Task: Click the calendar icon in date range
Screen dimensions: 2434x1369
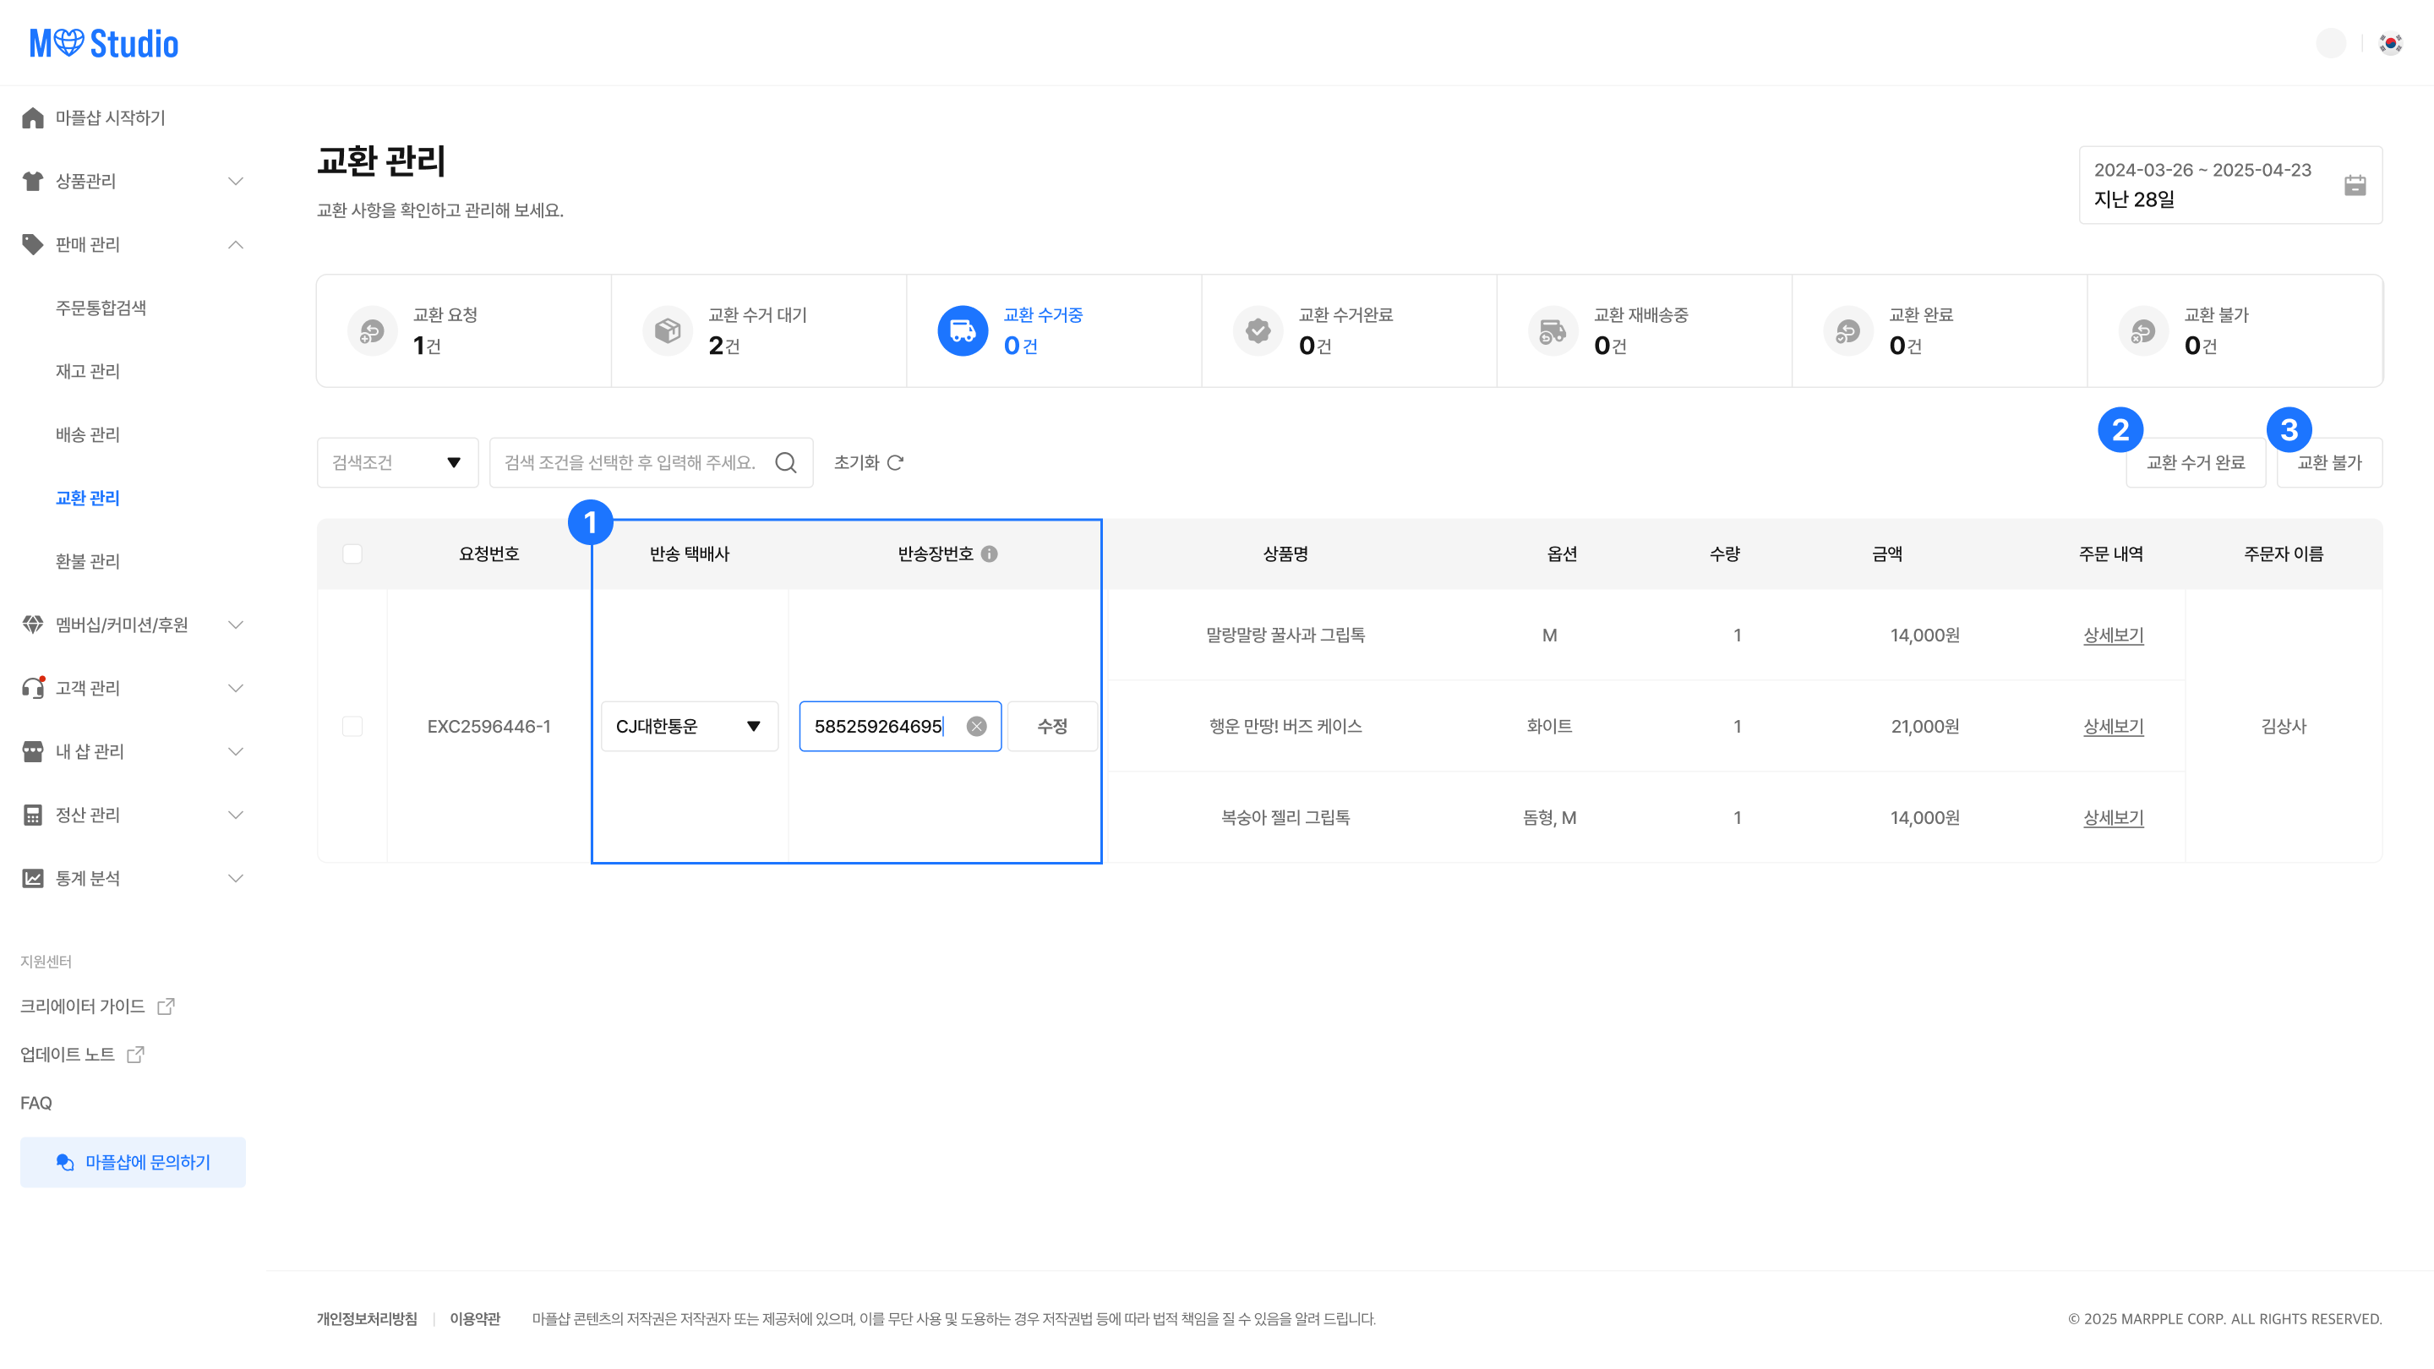Action: click(x=2354, y=185)
